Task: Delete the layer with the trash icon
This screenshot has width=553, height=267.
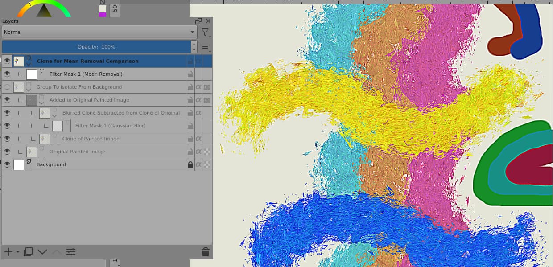Action: point(205,252)
